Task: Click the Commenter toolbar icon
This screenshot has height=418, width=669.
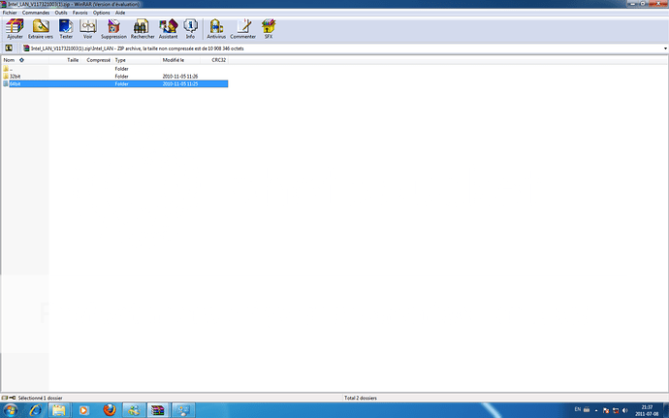Action: (243, 28)
